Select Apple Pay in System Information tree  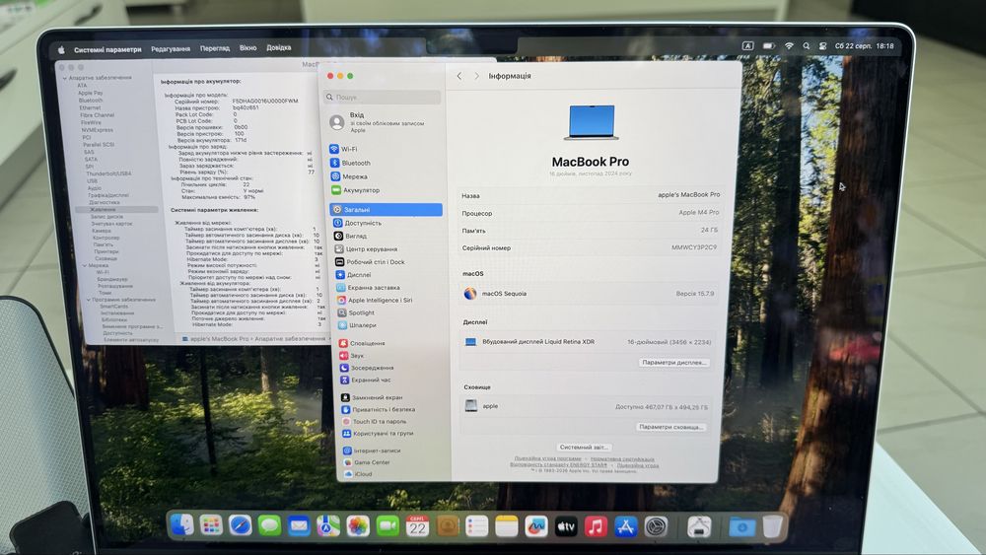(90, 93)
